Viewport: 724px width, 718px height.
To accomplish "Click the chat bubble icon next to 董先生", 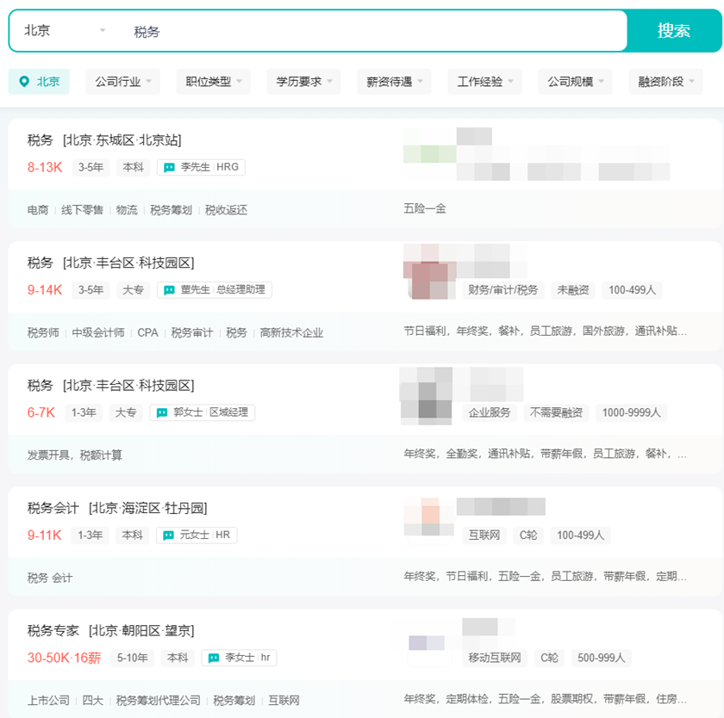I will (171, 290).
